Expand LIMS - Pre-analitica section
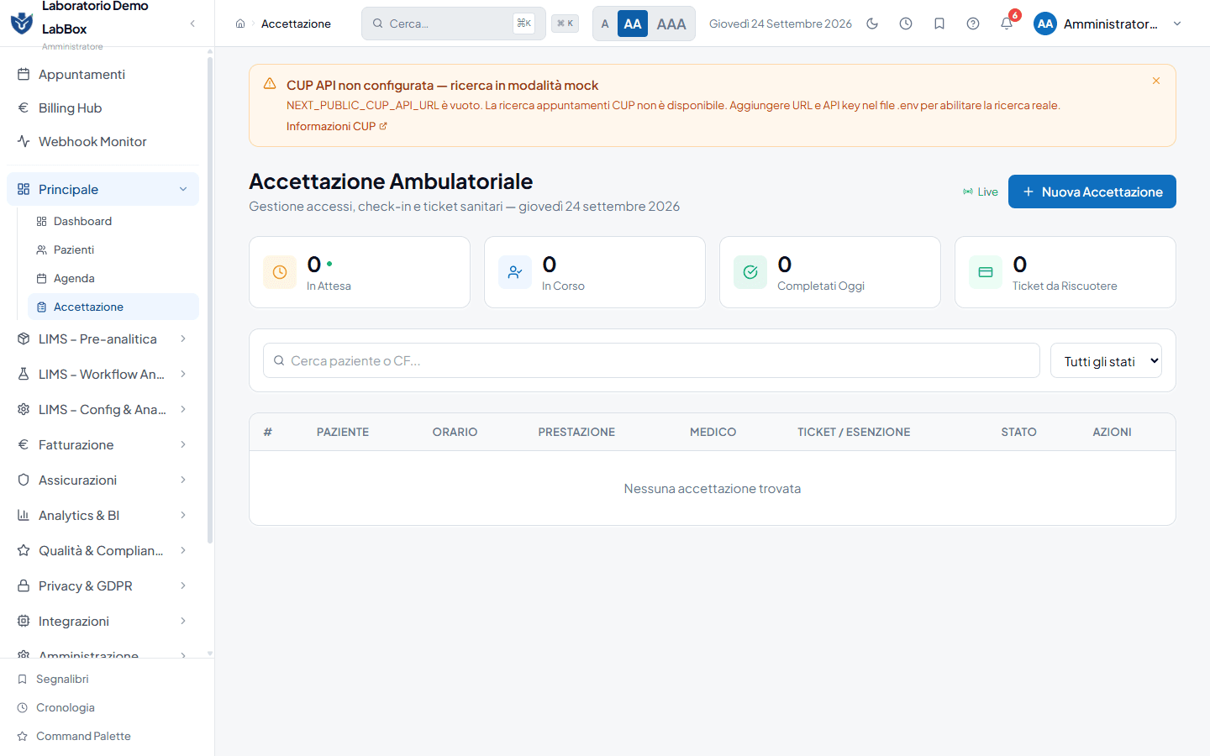 [x=103, y=339]
